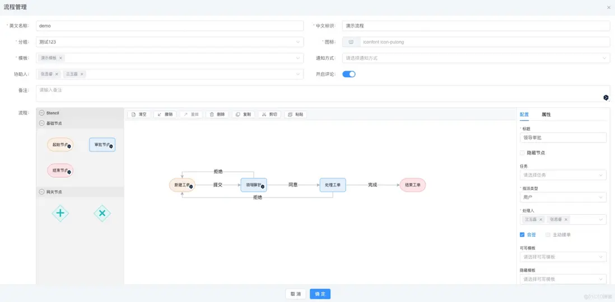Collapse the 网关节点 group
Viewport: 615px width, 302px height.
80,192
